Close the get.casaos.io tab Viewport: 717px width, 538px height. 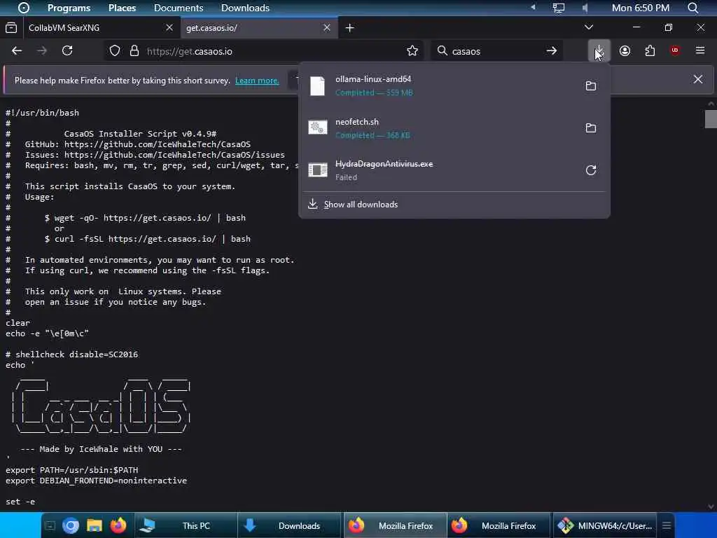[x=326, y=27]
